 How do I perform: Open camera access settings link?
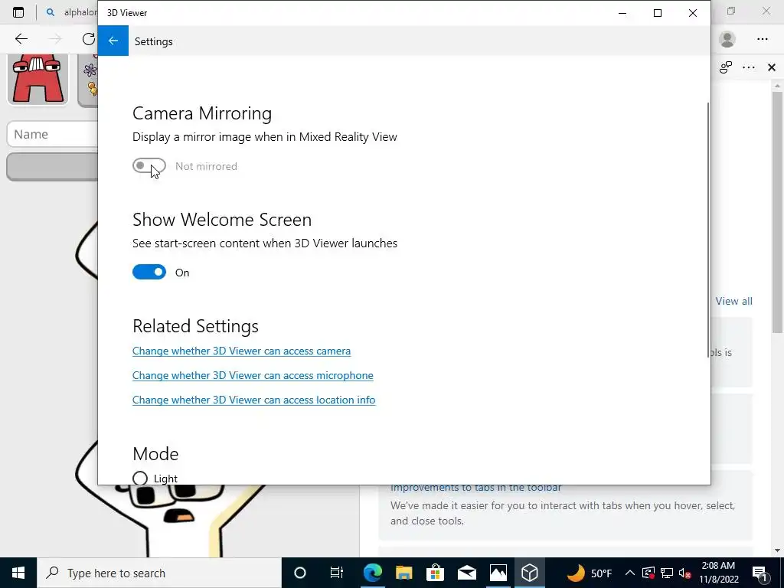click(x=241, y=351)
